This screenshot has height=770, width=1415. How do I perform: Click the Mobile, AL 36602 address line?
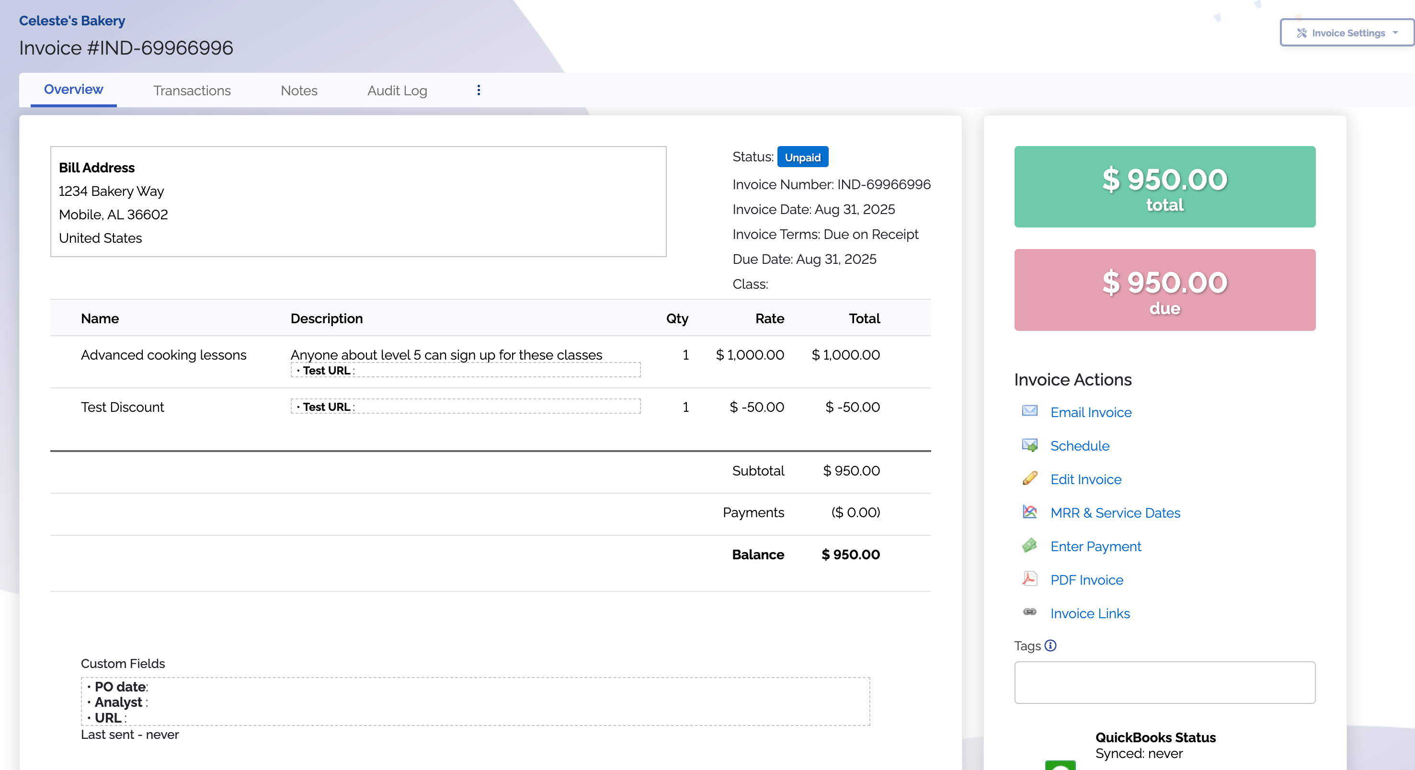(113, 215)
